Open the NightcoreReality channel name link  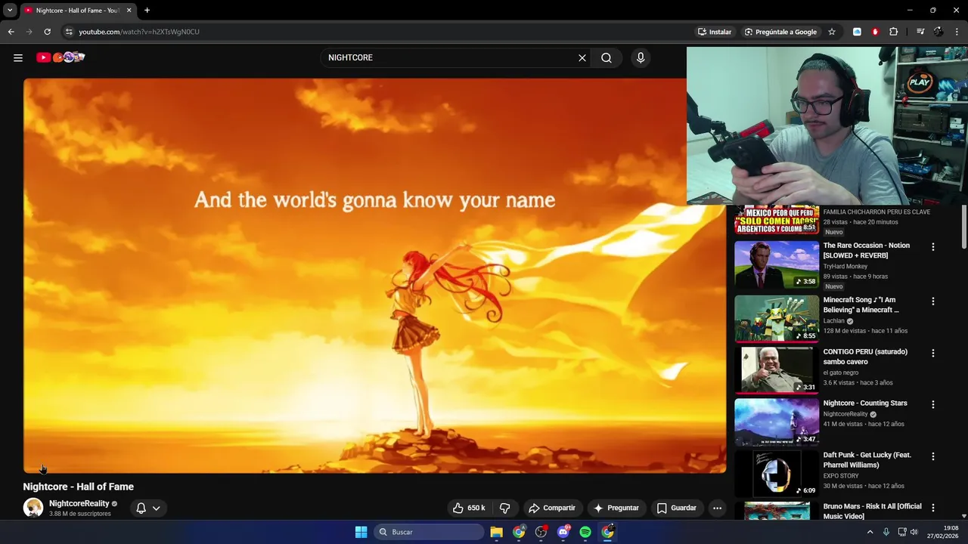(x=79, y=503)
